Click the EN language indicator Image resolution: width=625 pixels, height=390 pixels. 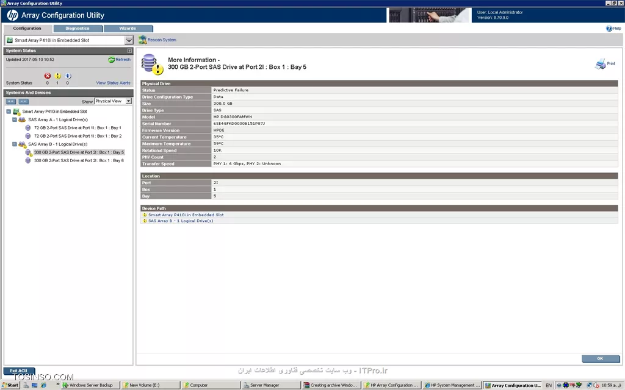click(549, 385)
